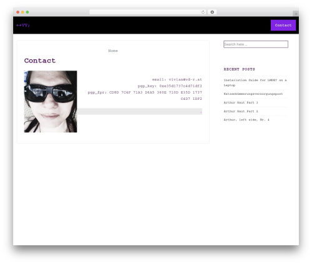312x264 pixels.
Task: Click the pgp_key value line
Action: (x=170, y=86)
